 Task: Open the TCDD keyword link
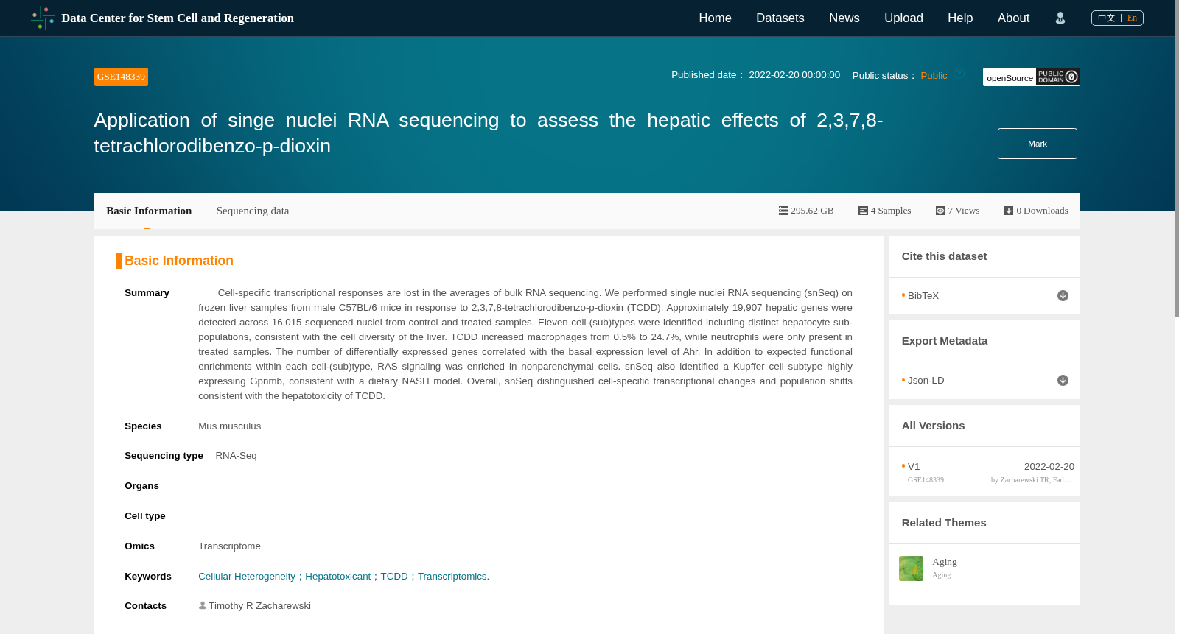(394, 576)
